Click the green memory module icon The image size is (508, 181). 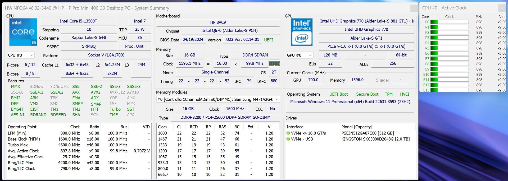click(x=274, y=63)
